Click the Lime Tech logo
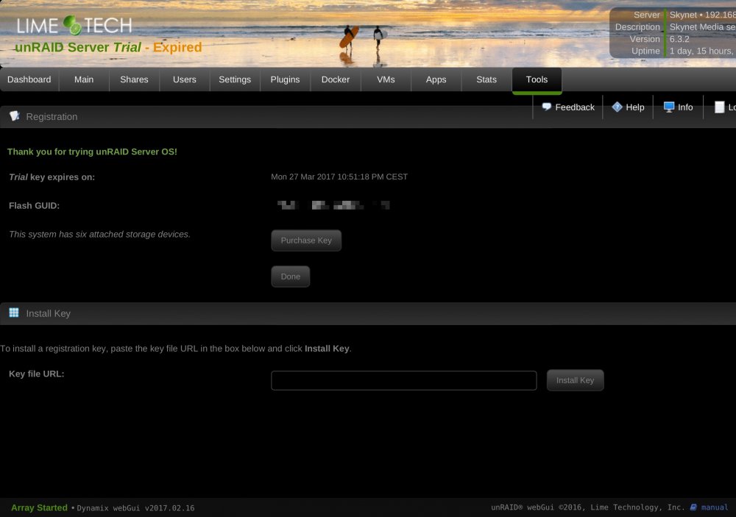This screenshot has width=736, height=517. click(74, 25)
